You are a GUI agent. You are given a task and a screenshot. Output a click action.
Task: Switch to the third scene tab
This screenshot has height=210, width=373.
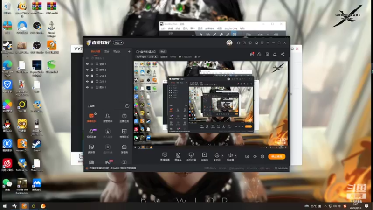(117, 51)
